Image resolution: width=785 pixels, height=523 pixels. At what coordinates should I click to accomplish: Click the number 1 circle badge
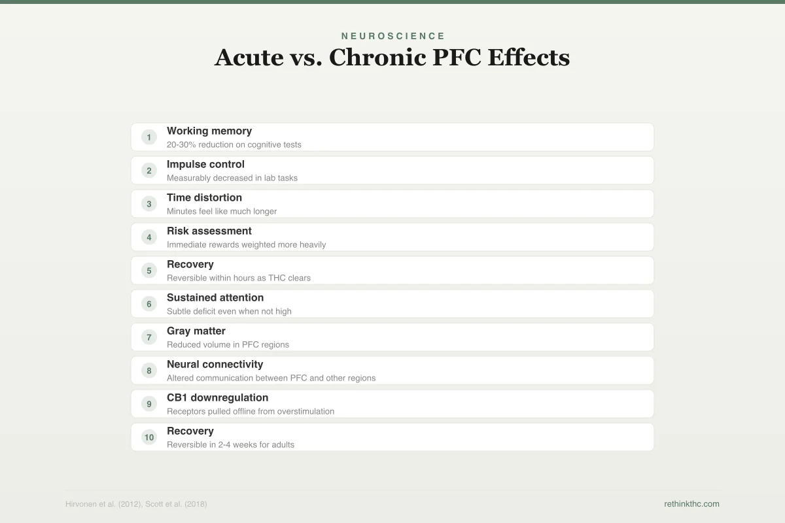click(149, 137)
